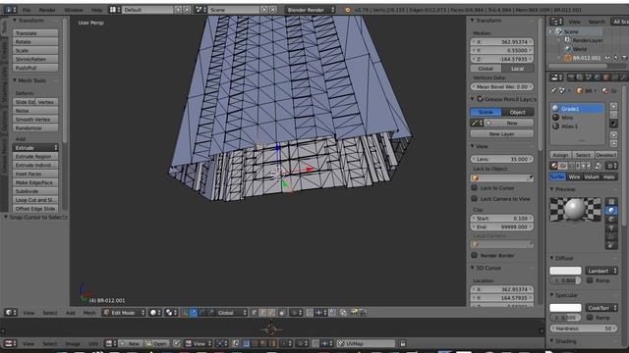Image resolution: width=629 pixels, height=353 pixels.
Task: Move material slot up arrow icon
Action: click(613, 135)
